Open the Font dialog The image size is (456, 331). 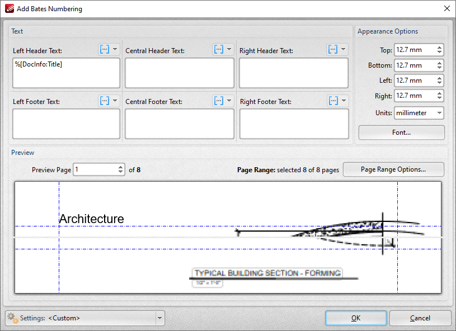(401, 133)
